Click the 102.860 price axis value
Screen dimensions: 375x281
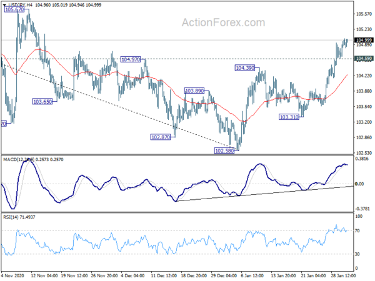(364, 137)
